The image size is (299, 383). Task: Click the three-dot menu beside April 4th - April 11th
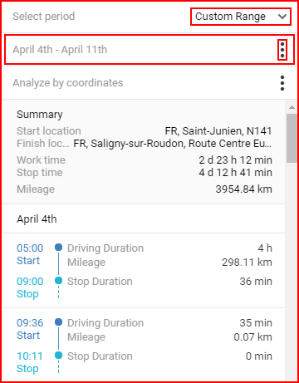[x=282, y=50]
